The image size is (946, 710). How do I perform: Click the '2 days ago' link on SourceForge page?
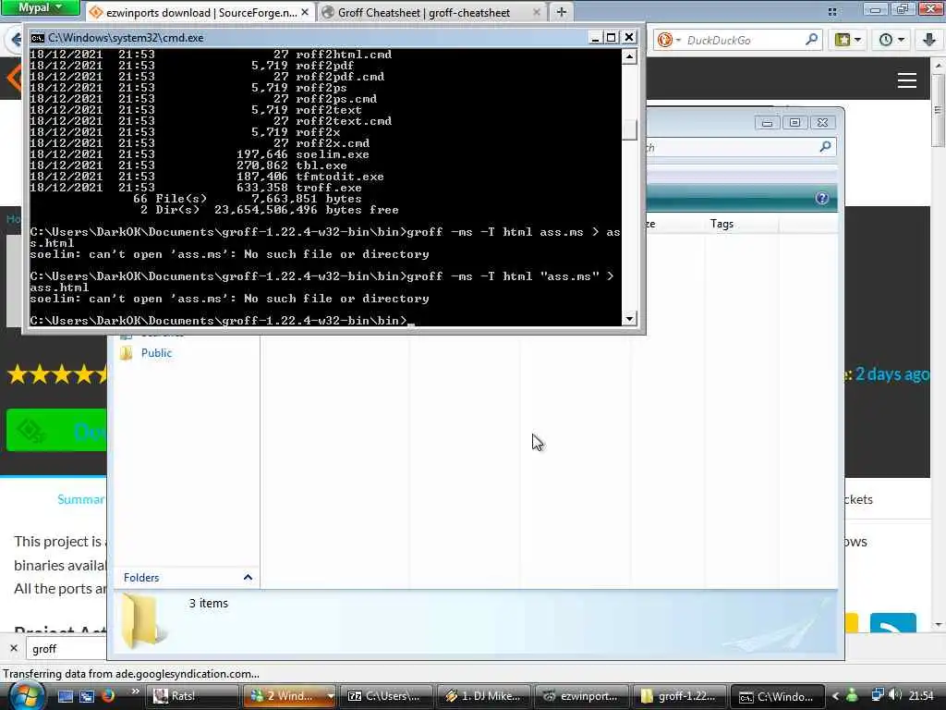891,374
